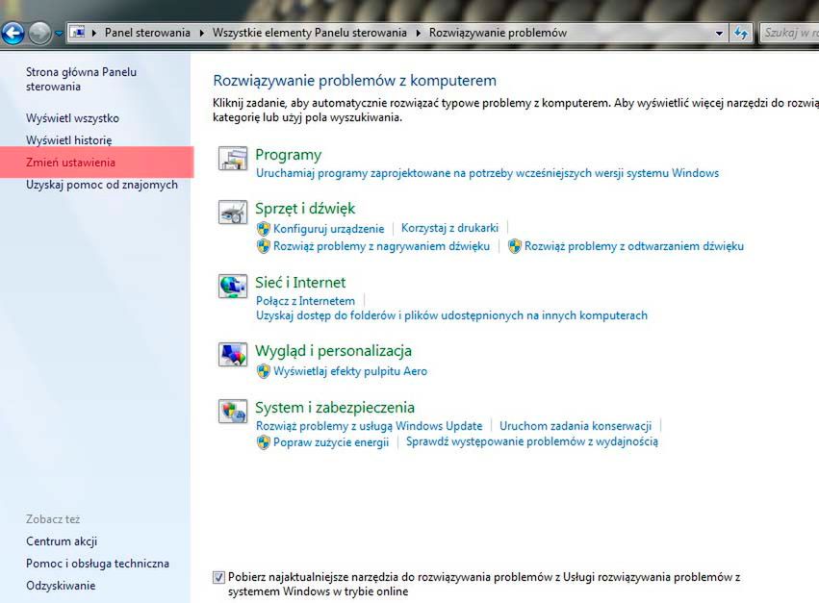This screenshot has width=819, height=603.
Task: Click Korzystaj z drukarki link
Action: (449, 228)
